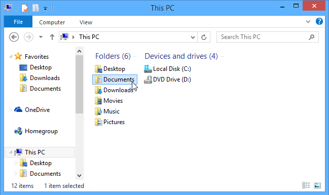
Task: Click the 12 items status text
Action: pyautogui.click(x=22, y=186)
